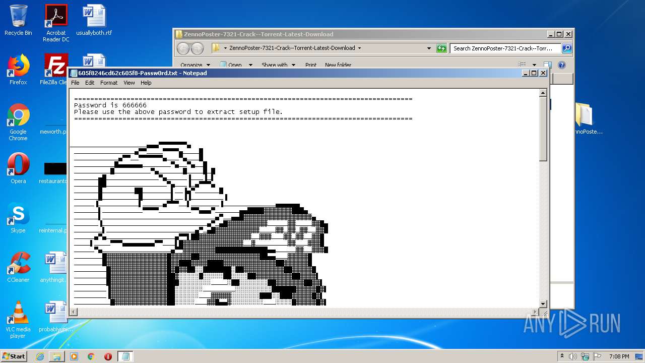Screen dimensions: 645x363
Task: Click Explorer search magnifier button
Action: point(567,48)
